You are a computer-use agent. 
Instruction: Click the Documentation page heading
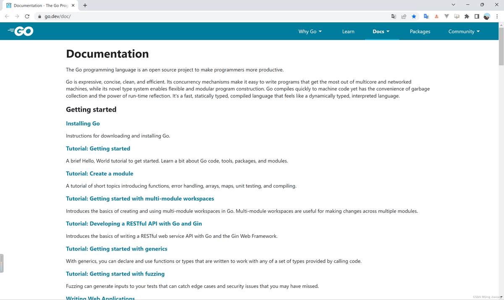point(107,54)
